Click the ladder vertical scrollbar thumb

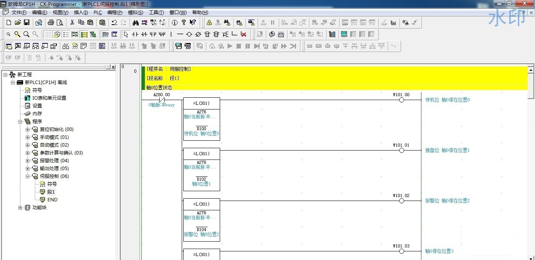[x=531, y=86]
